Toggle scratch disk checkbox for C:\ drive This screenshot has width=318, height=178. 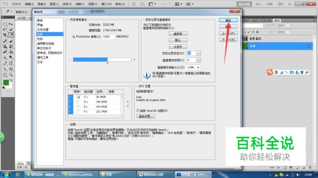click(78, 97)
